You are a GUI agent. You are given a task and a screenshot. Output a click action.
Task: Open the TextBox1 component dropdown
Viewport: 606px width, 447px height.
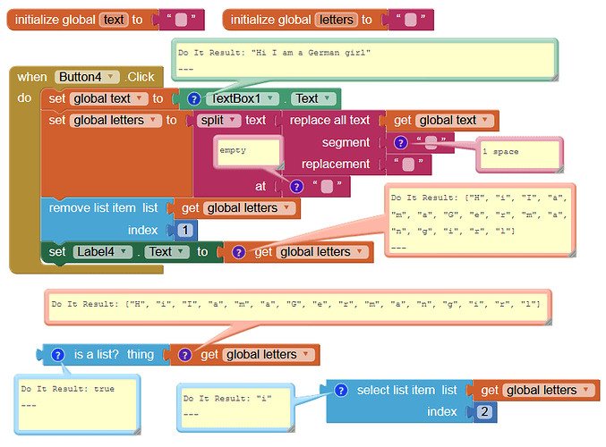click(270, 98)
